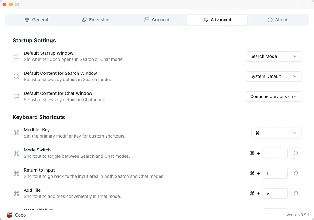Click the Default Content for Chat Window icon
The image size is (314, 220).
point(16,96)
